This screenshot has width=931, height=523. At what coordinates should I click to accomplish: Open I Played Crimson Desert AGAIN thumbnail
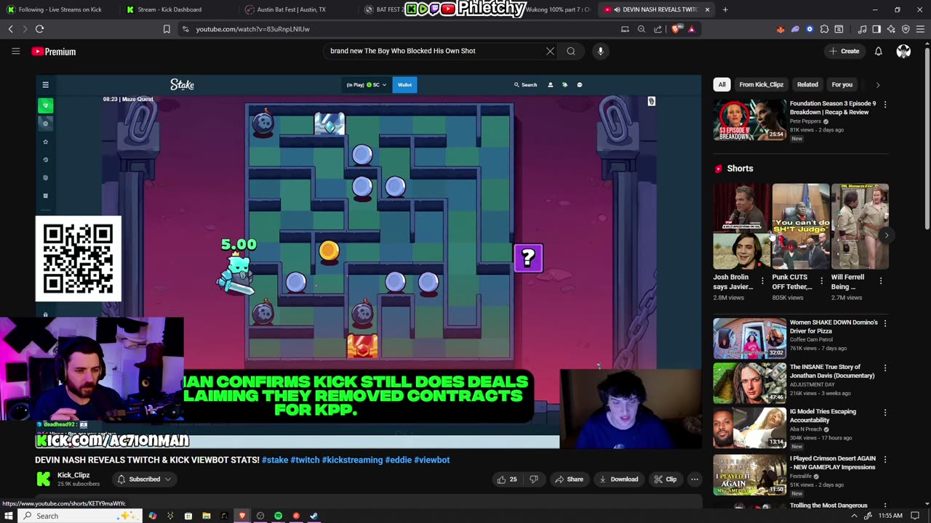(749, 474)
